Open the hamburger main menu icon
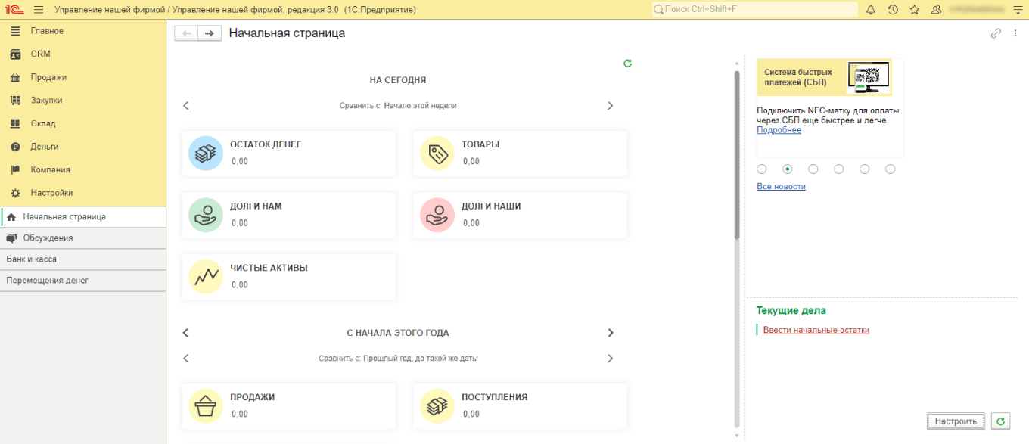The height and width of the screenshot is (444, 1029). pos(39,10)
